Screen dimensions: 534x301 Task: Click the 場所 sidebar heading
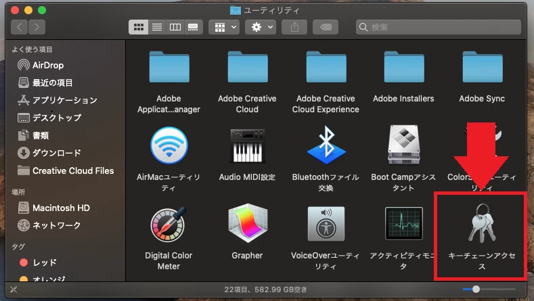(x=18, y=192)
